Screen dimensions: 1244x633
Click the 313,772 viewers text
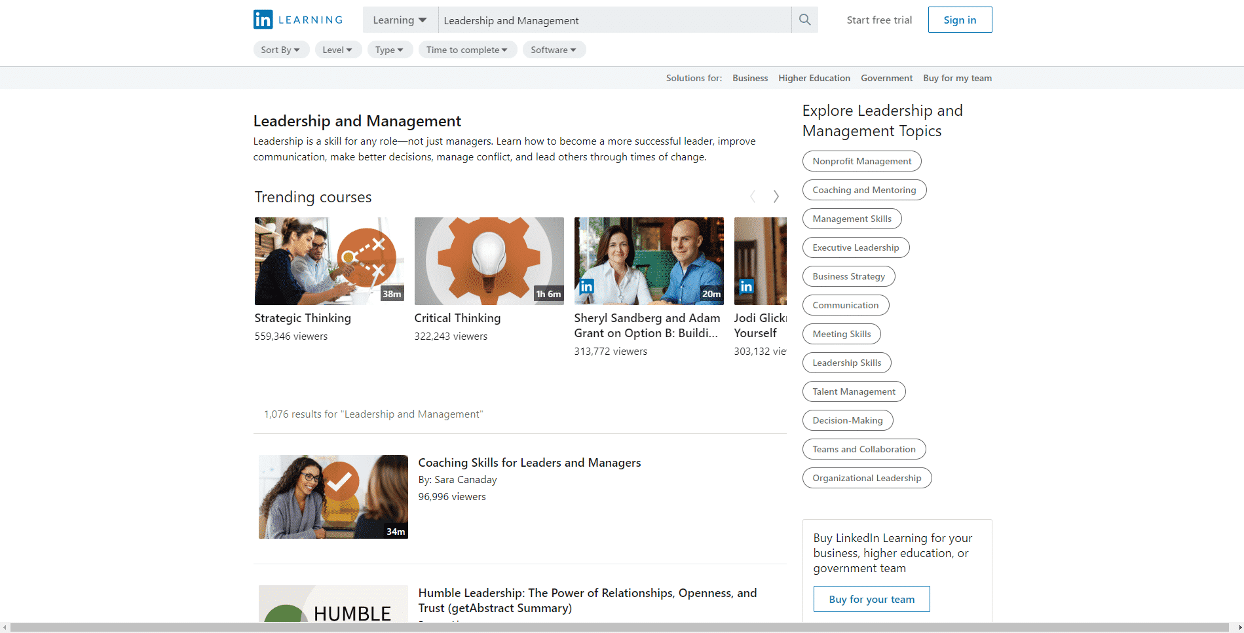coord(611,352)
